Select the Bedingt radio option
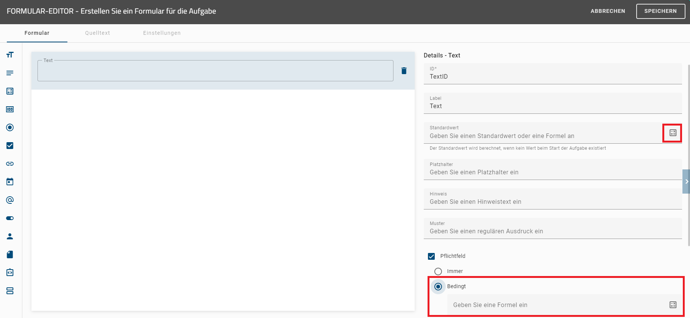The height and width of the screenshot is (318, 690). (438, 287)
